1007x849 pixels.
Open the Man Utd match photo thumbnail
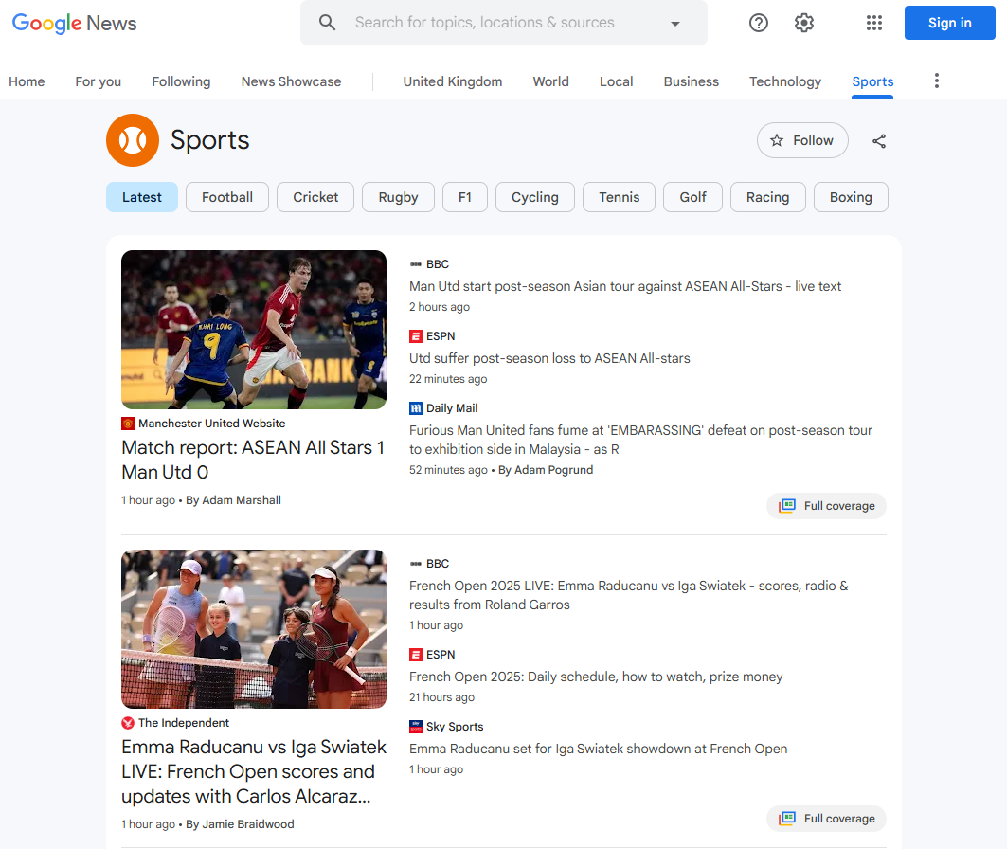254,330
